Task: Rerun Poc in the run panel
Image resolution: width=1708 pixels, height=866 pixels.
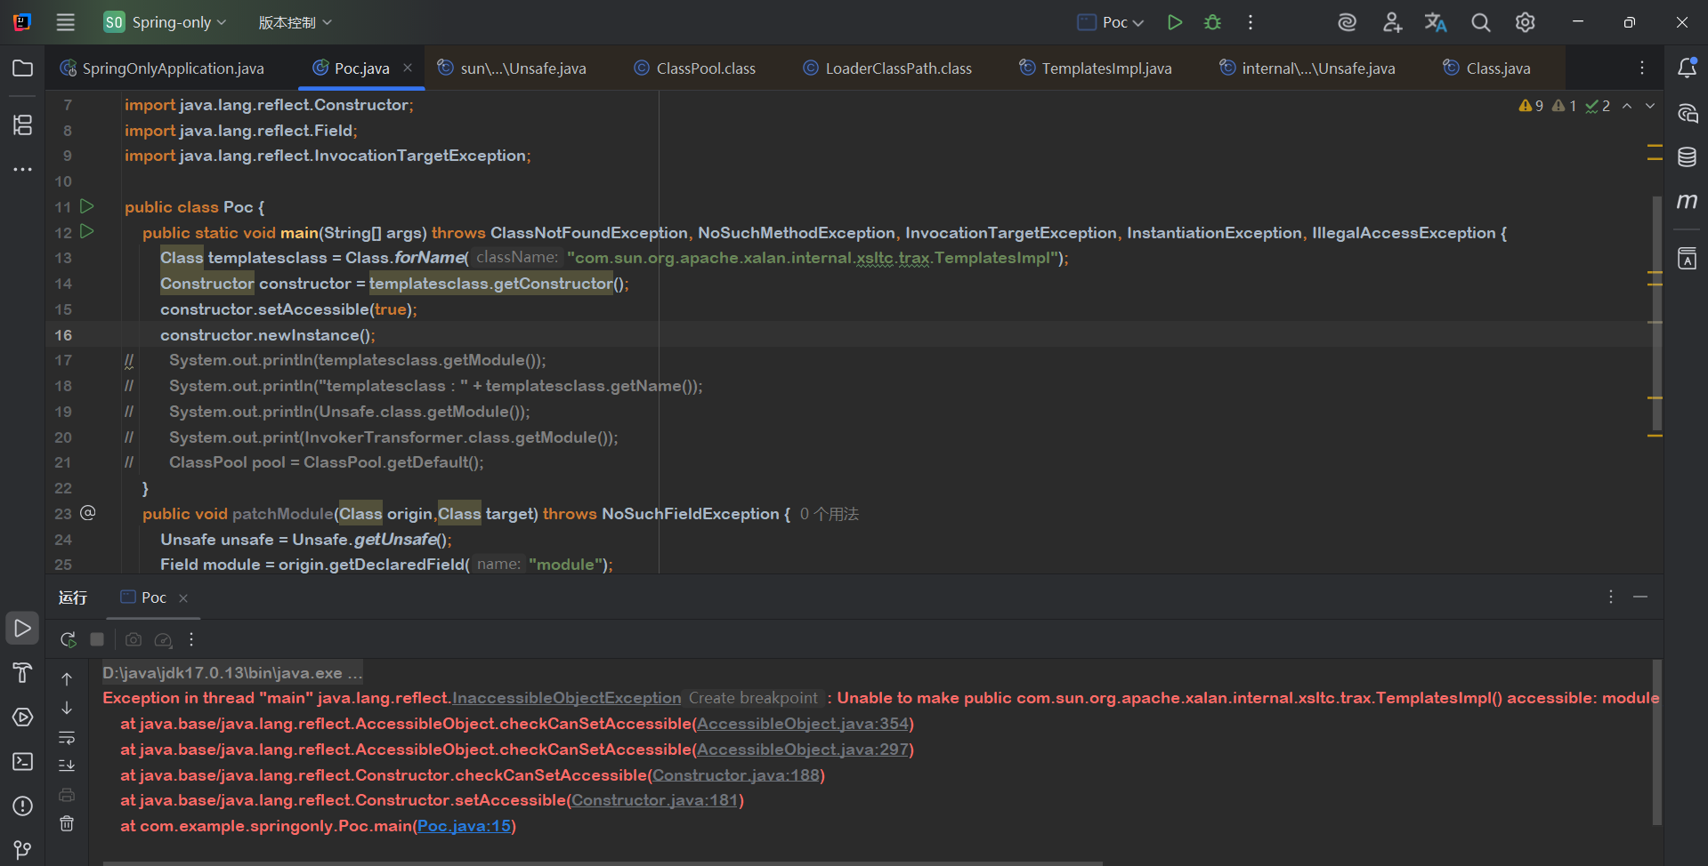Action: (68, 639)
